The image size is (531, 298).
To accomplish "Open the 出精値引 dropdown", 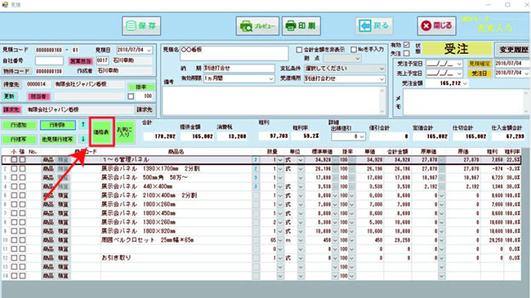I will (362, 137).
